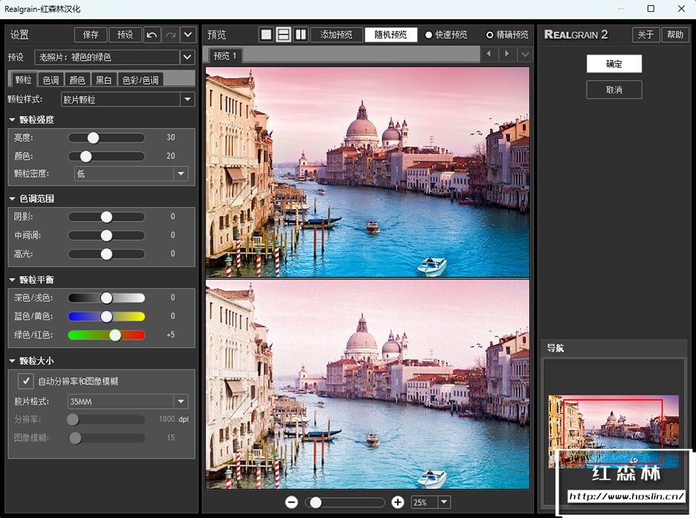The image size is (696, 518).
Task: Click the undo arrow icon
Action: [152, 35]
